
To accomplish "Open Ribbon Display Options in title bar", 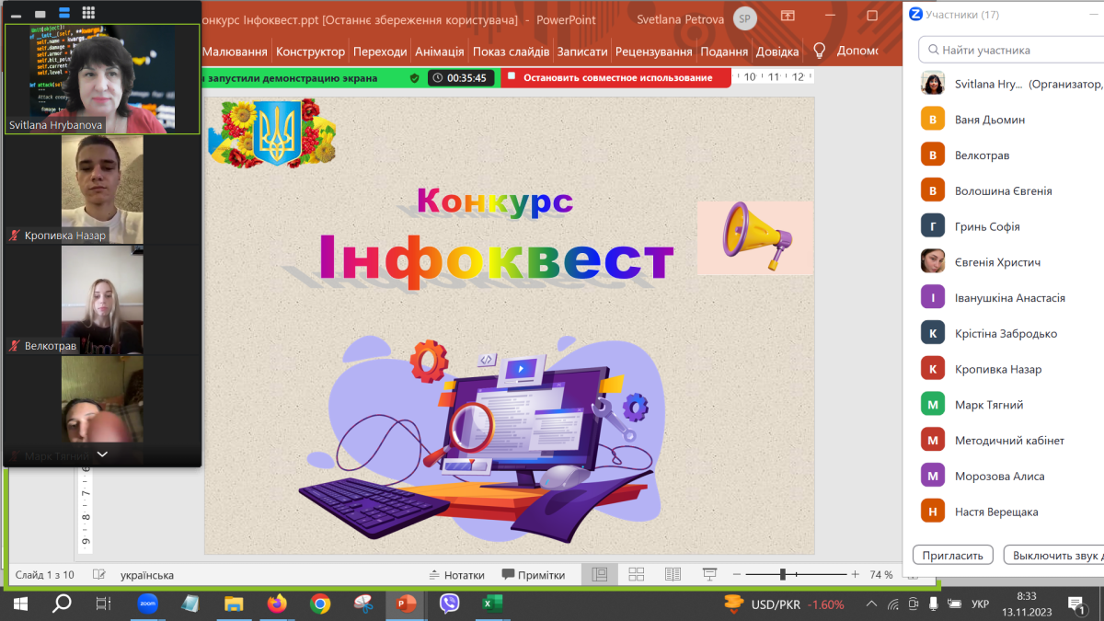I will (788, 17).
